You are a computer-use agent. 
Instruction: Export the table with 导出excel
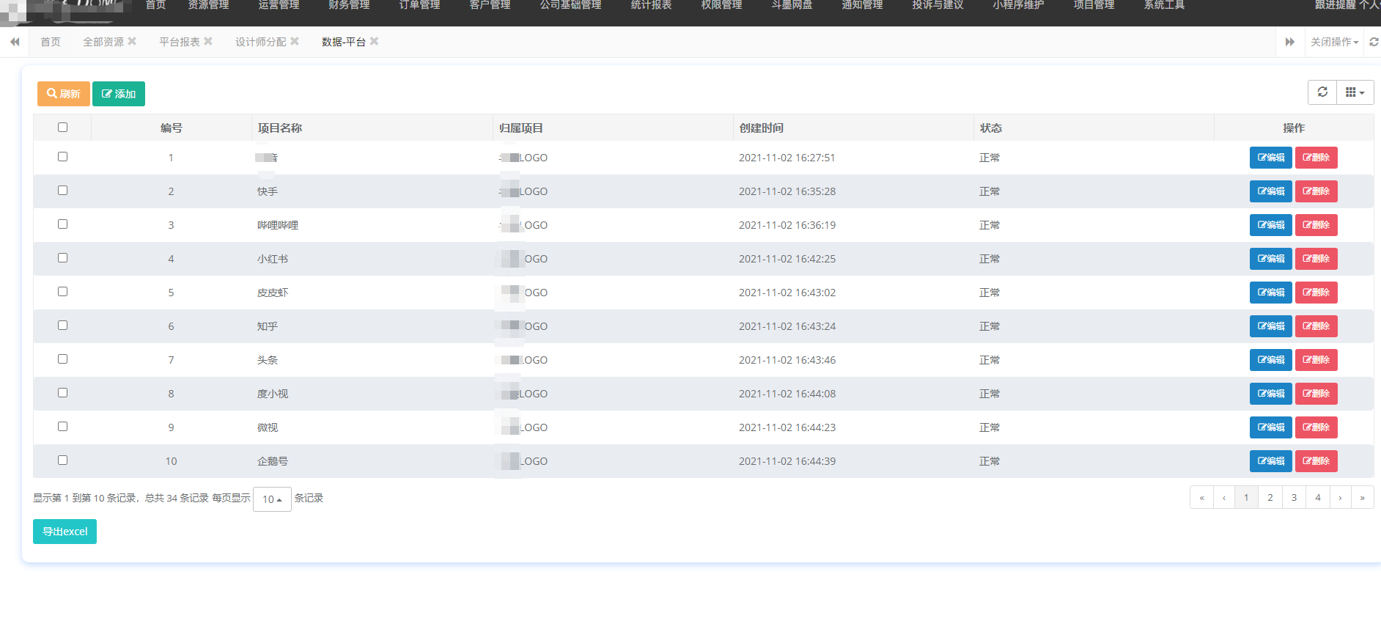pos(65,532)
